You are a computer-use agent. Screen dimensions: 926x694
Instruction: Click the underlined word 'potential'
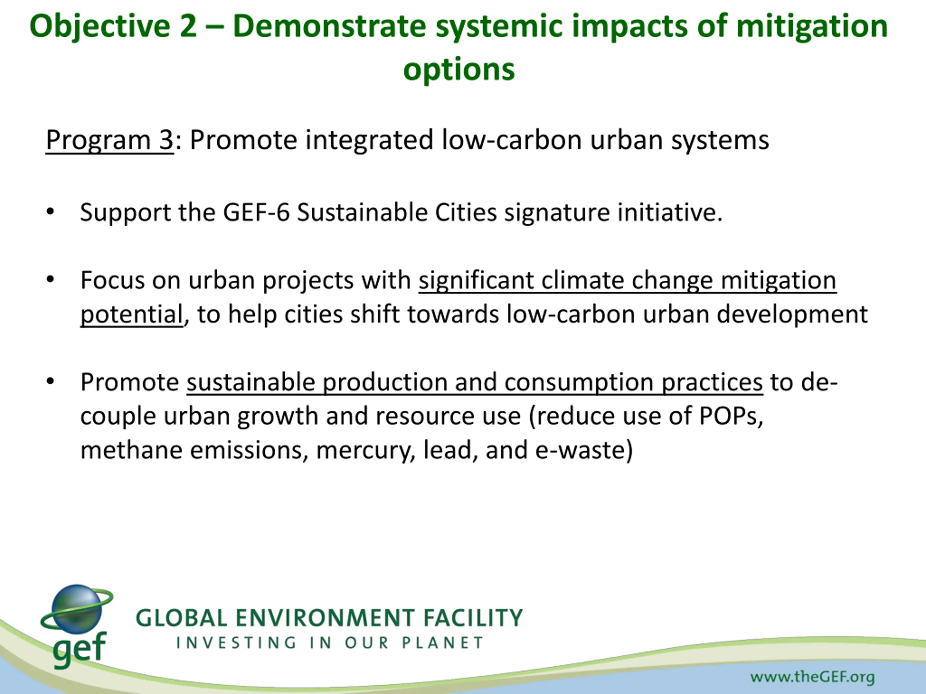131,314
